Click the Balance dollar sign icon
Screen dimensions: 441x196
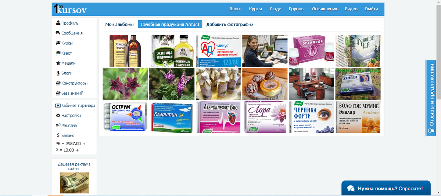tap(58, 135)
